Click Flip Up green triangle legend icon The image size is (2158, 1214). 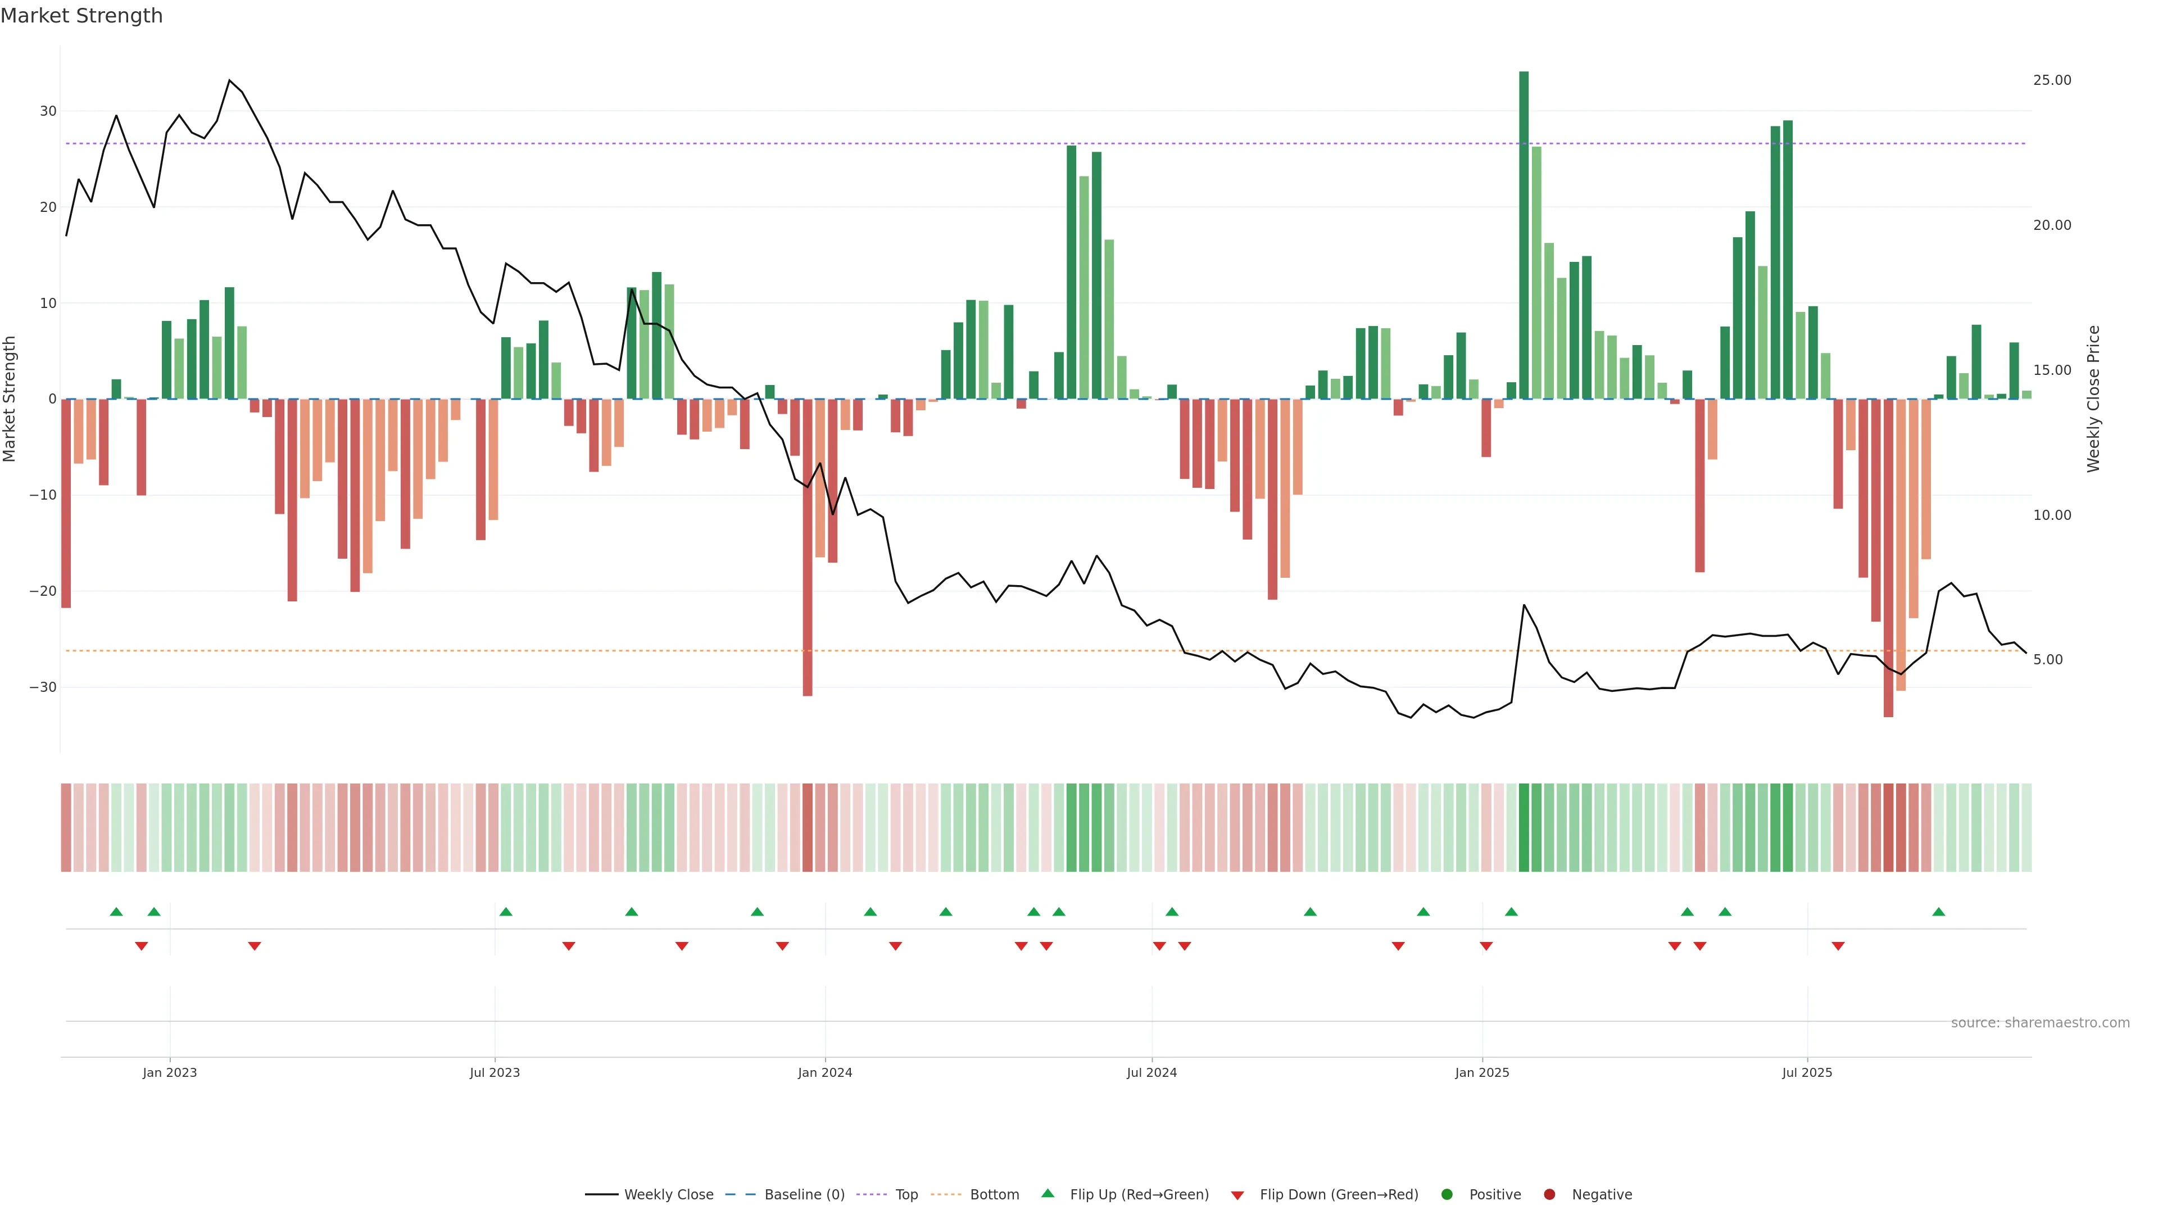(x=1047, y=1194)
